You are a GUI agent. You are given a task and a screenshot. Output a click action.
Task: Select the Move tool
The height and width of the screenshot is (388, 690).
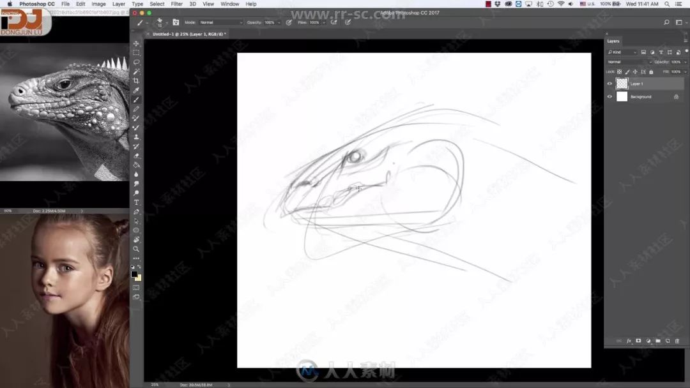click(137, 43)
